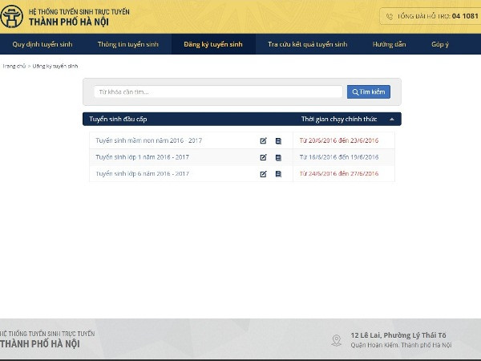Open Tuyển sinh lớp 6 năm 2016 - 2017 link
Image resolution: width=481 pixels, height=361 pixels.
click(142, 173)
